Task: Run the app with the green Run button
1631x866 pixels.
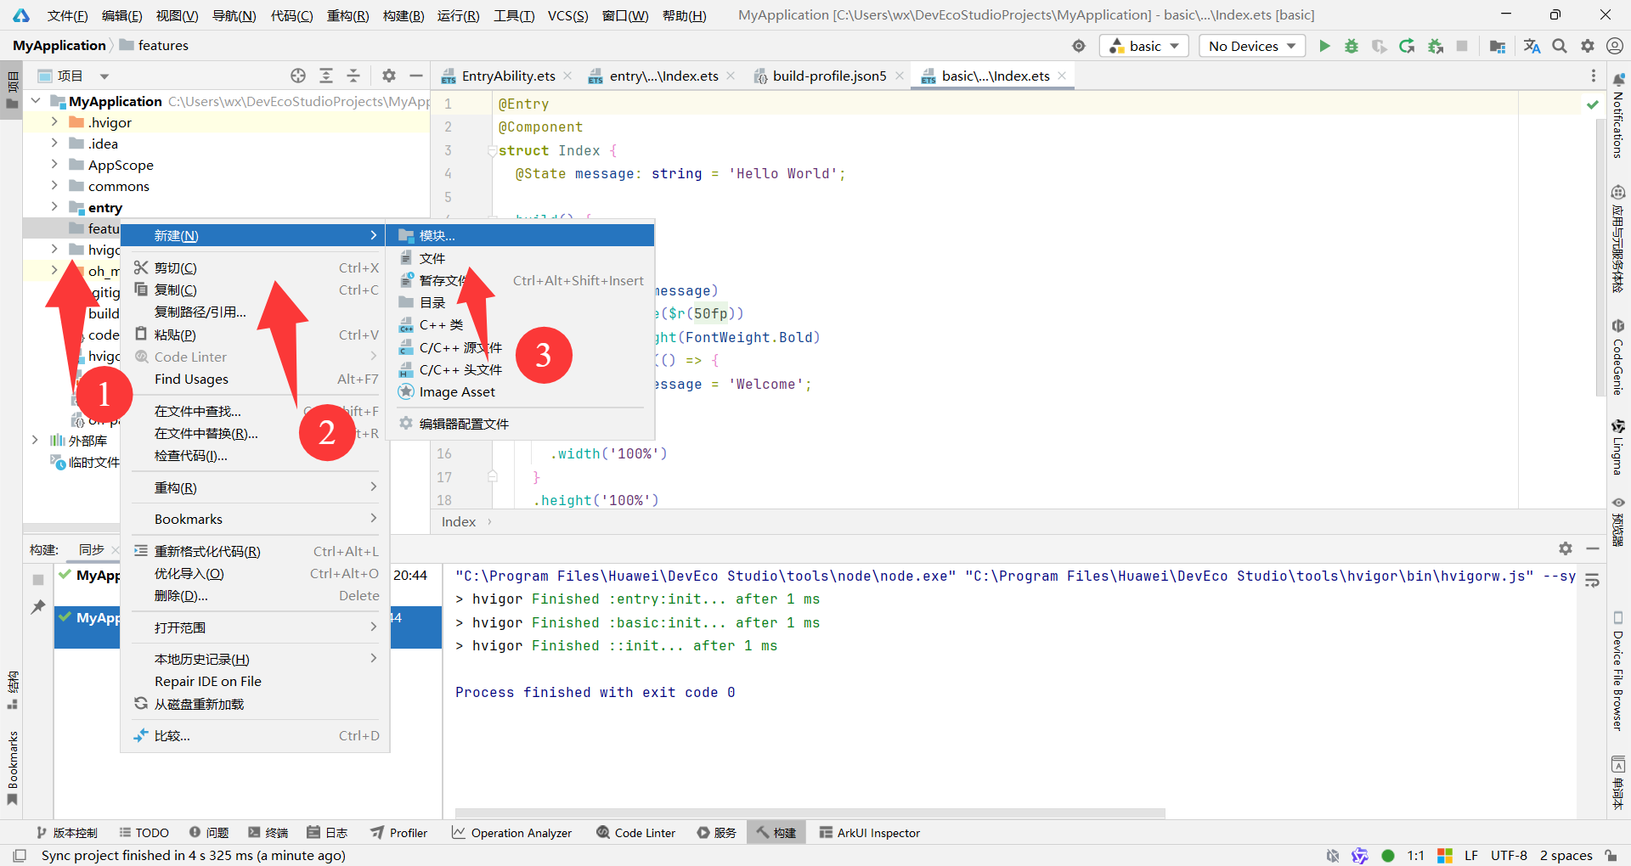Action: [x=1323, y=46]
